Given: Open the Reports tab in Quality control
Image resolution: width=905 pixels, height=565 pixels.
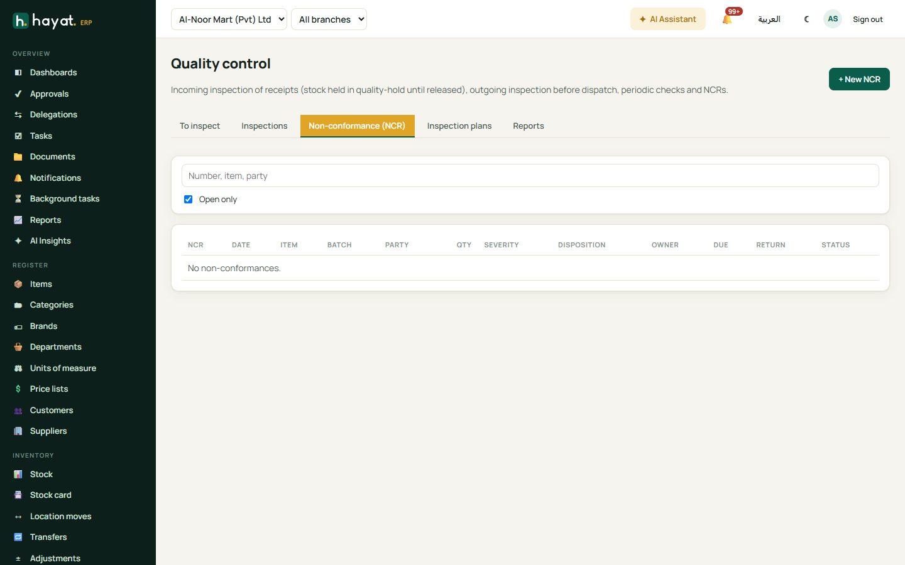Looking at the screenshot, I should [529, 126].
